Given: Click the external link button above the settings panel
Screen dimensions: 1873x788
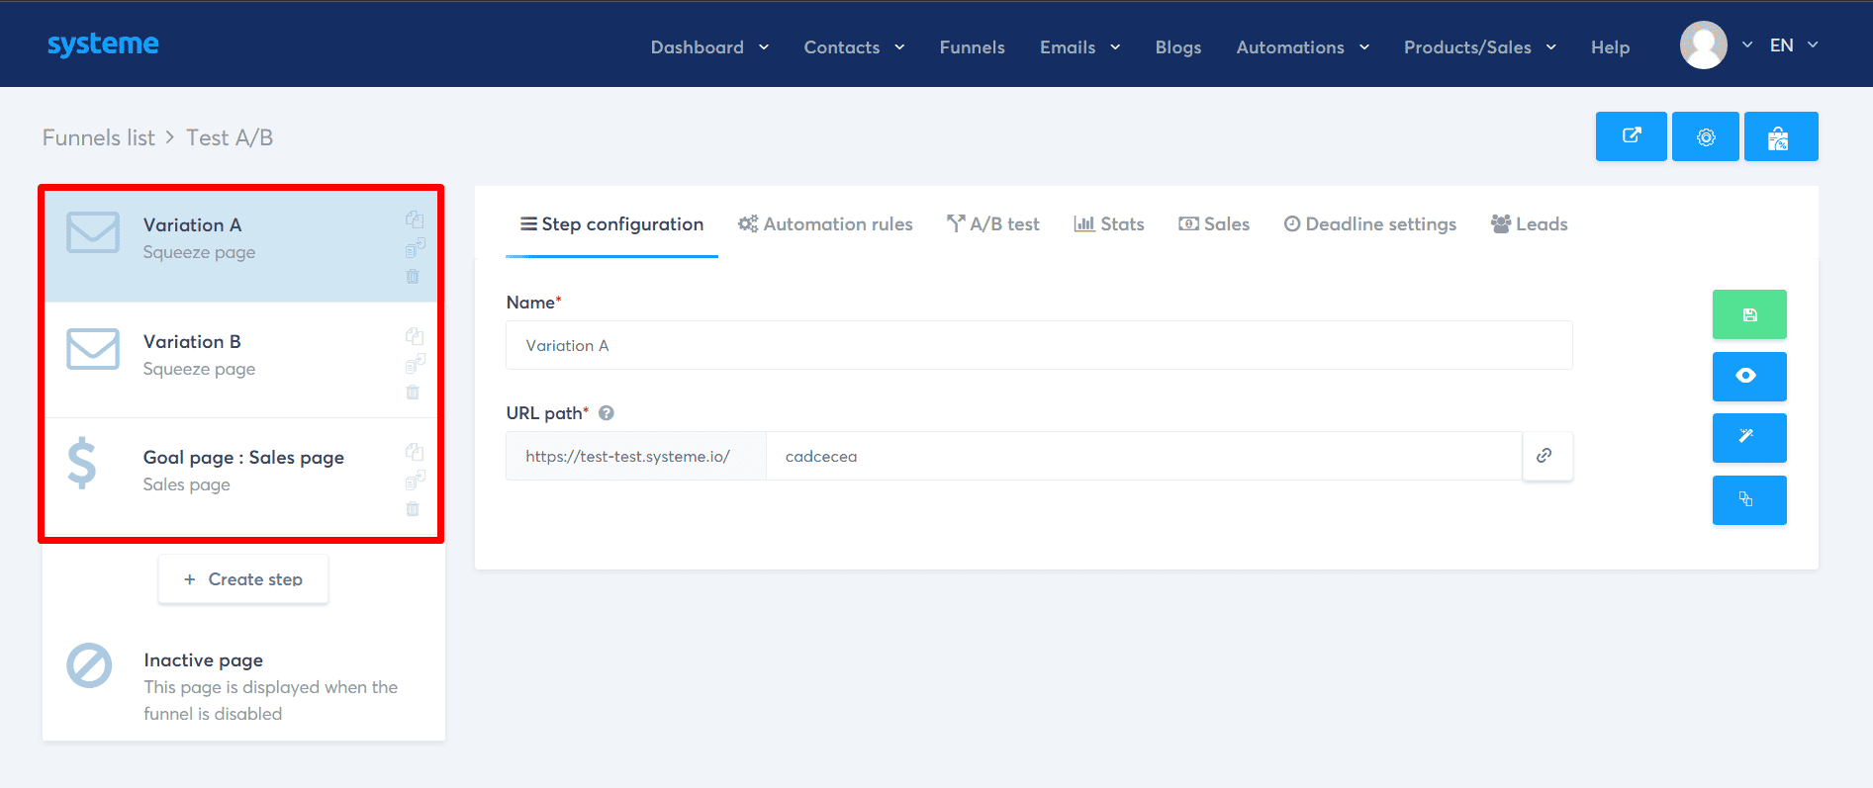Looking at the screenshot, I should pos(1631,136).
